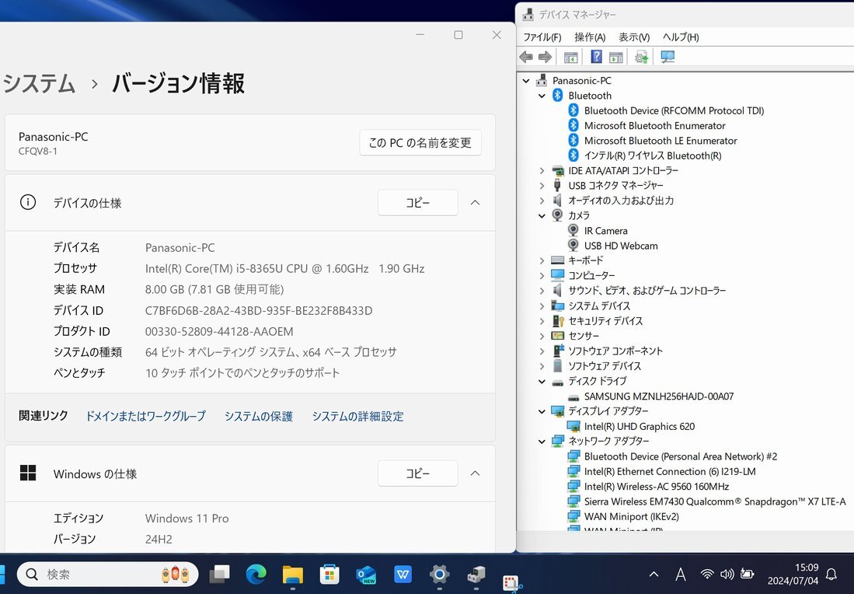Open システムの保護 link

pyautogui.click(x=257, y=416)
